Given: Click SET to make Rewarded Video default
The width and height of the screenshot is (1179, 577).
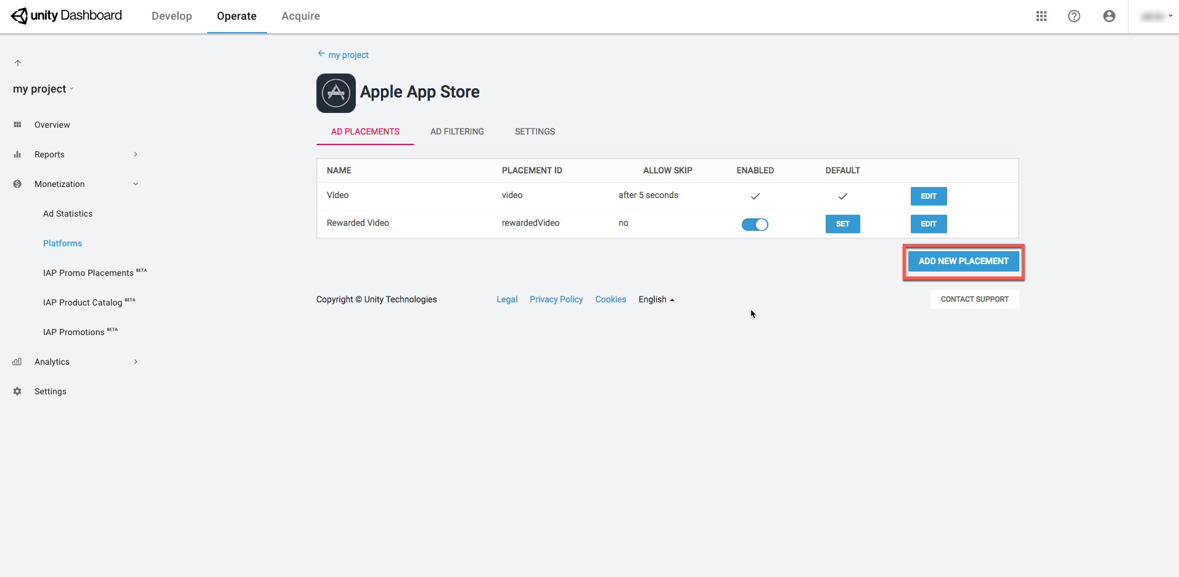Looking at the screenshot, I should tap(843, 224).
